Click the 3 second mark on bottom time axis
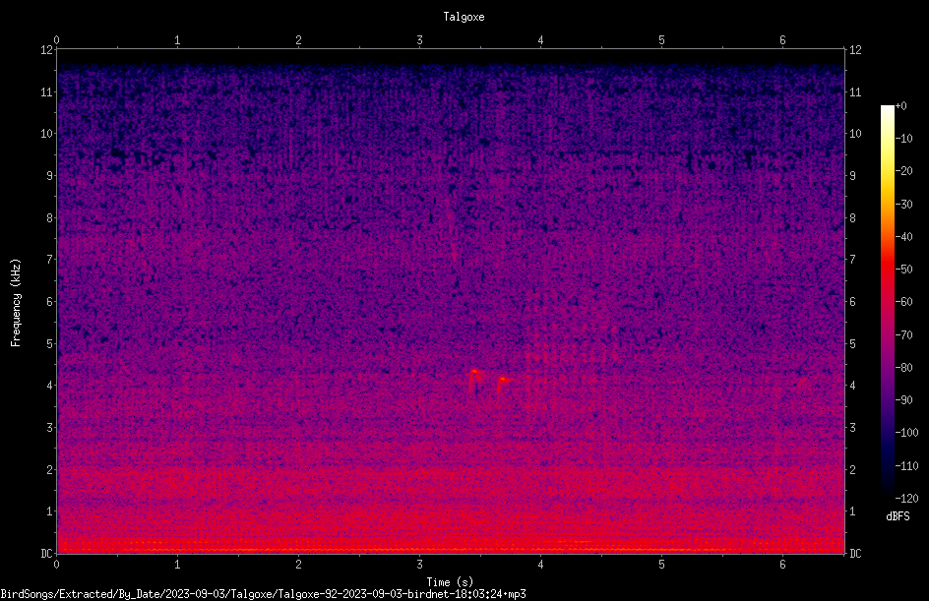 419,565
